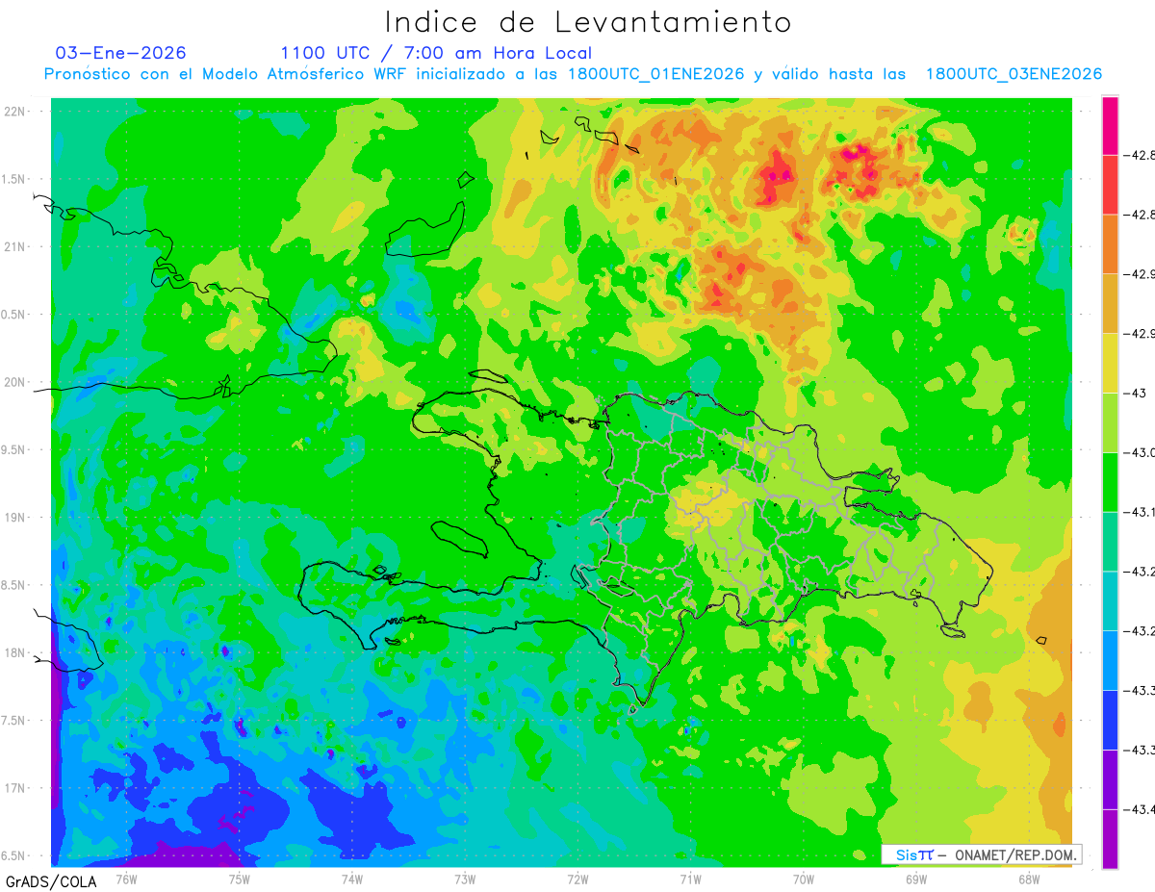
Task: Select the sea-green legend swatch below pure green
Action: point(1110,541)
